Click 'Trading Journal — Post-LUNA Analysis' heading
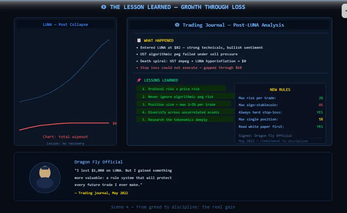 233,25
